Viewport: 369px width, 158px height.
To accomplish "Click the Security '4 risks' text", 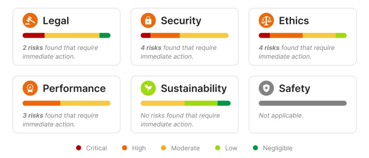I will pyautogui.click(x=151, y=48).
